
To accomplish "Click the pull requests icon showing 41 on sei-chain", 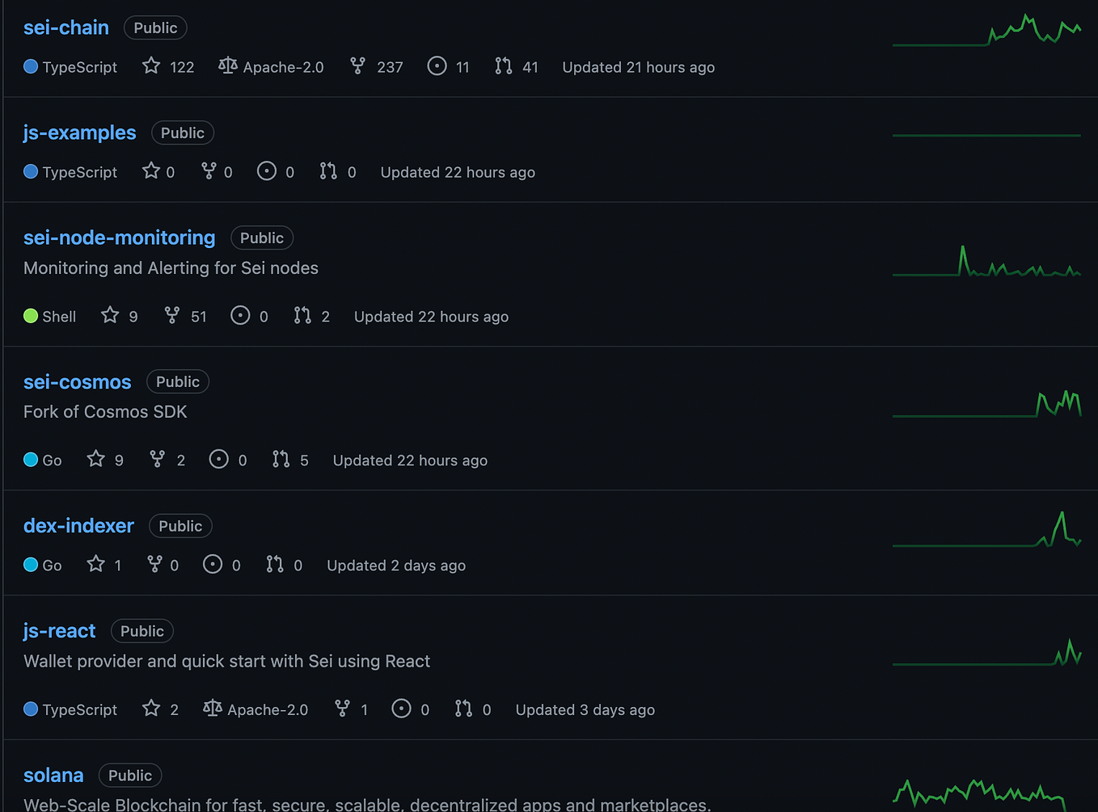I will pyautogui.click(x=503, y=67).
